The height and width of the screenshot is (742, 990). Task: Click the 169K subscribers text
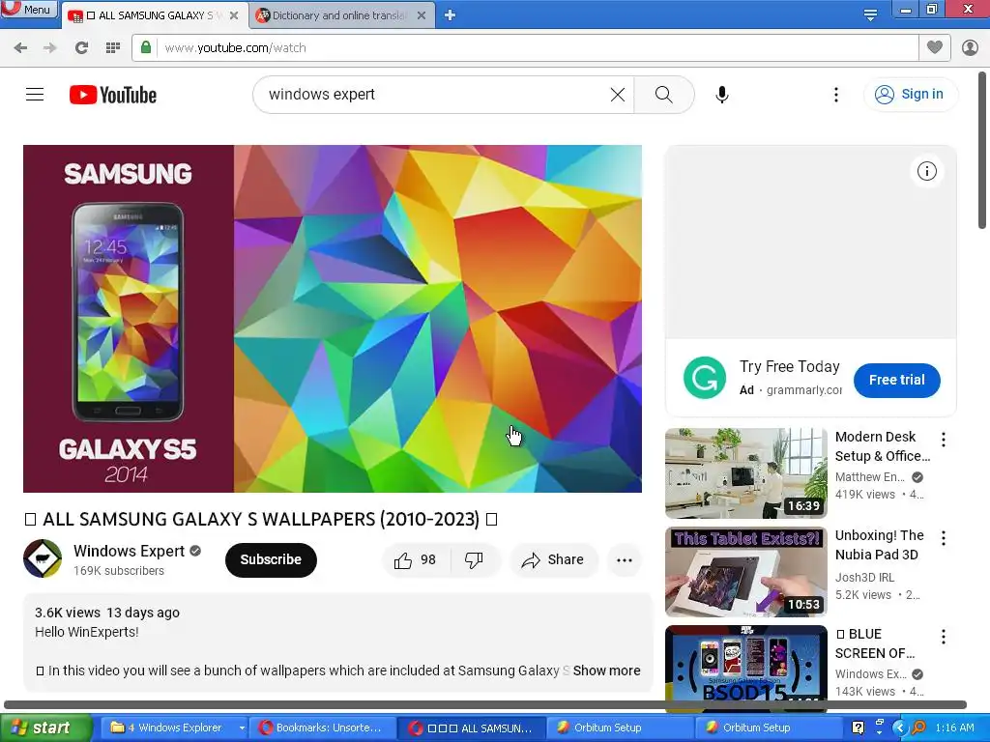coord(119,571)
